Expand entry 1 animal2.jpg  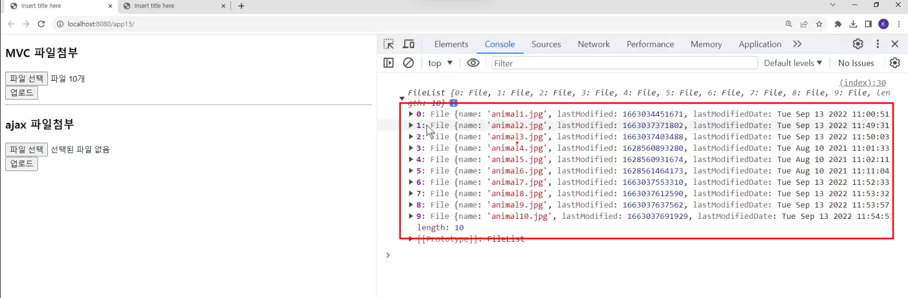(x=411, y=125)
